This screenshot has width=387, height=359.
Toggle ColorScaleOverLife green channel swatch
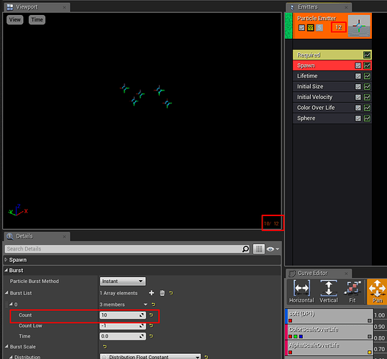[296, 337]
